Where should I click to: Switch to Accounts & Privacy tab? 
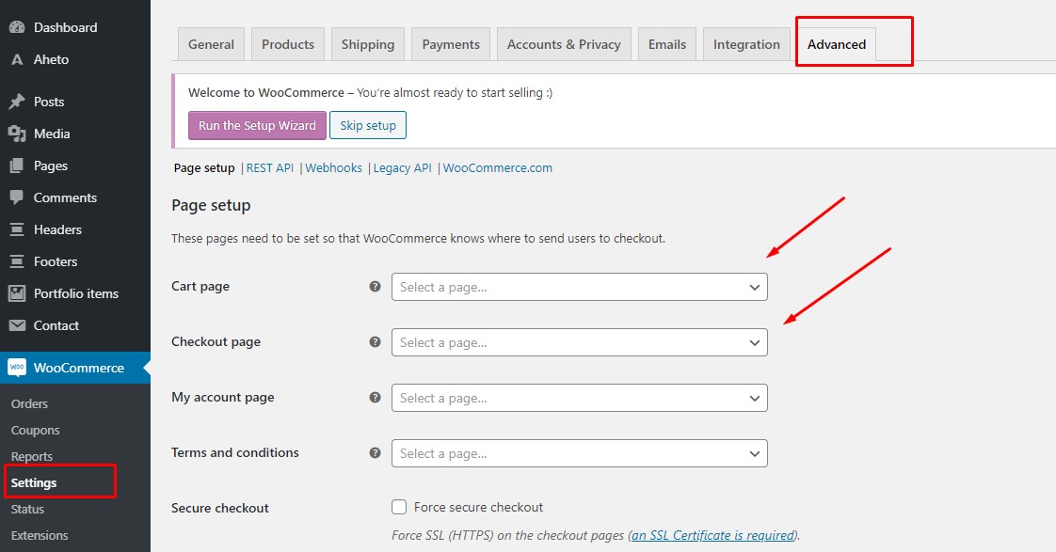coord(564,44)
